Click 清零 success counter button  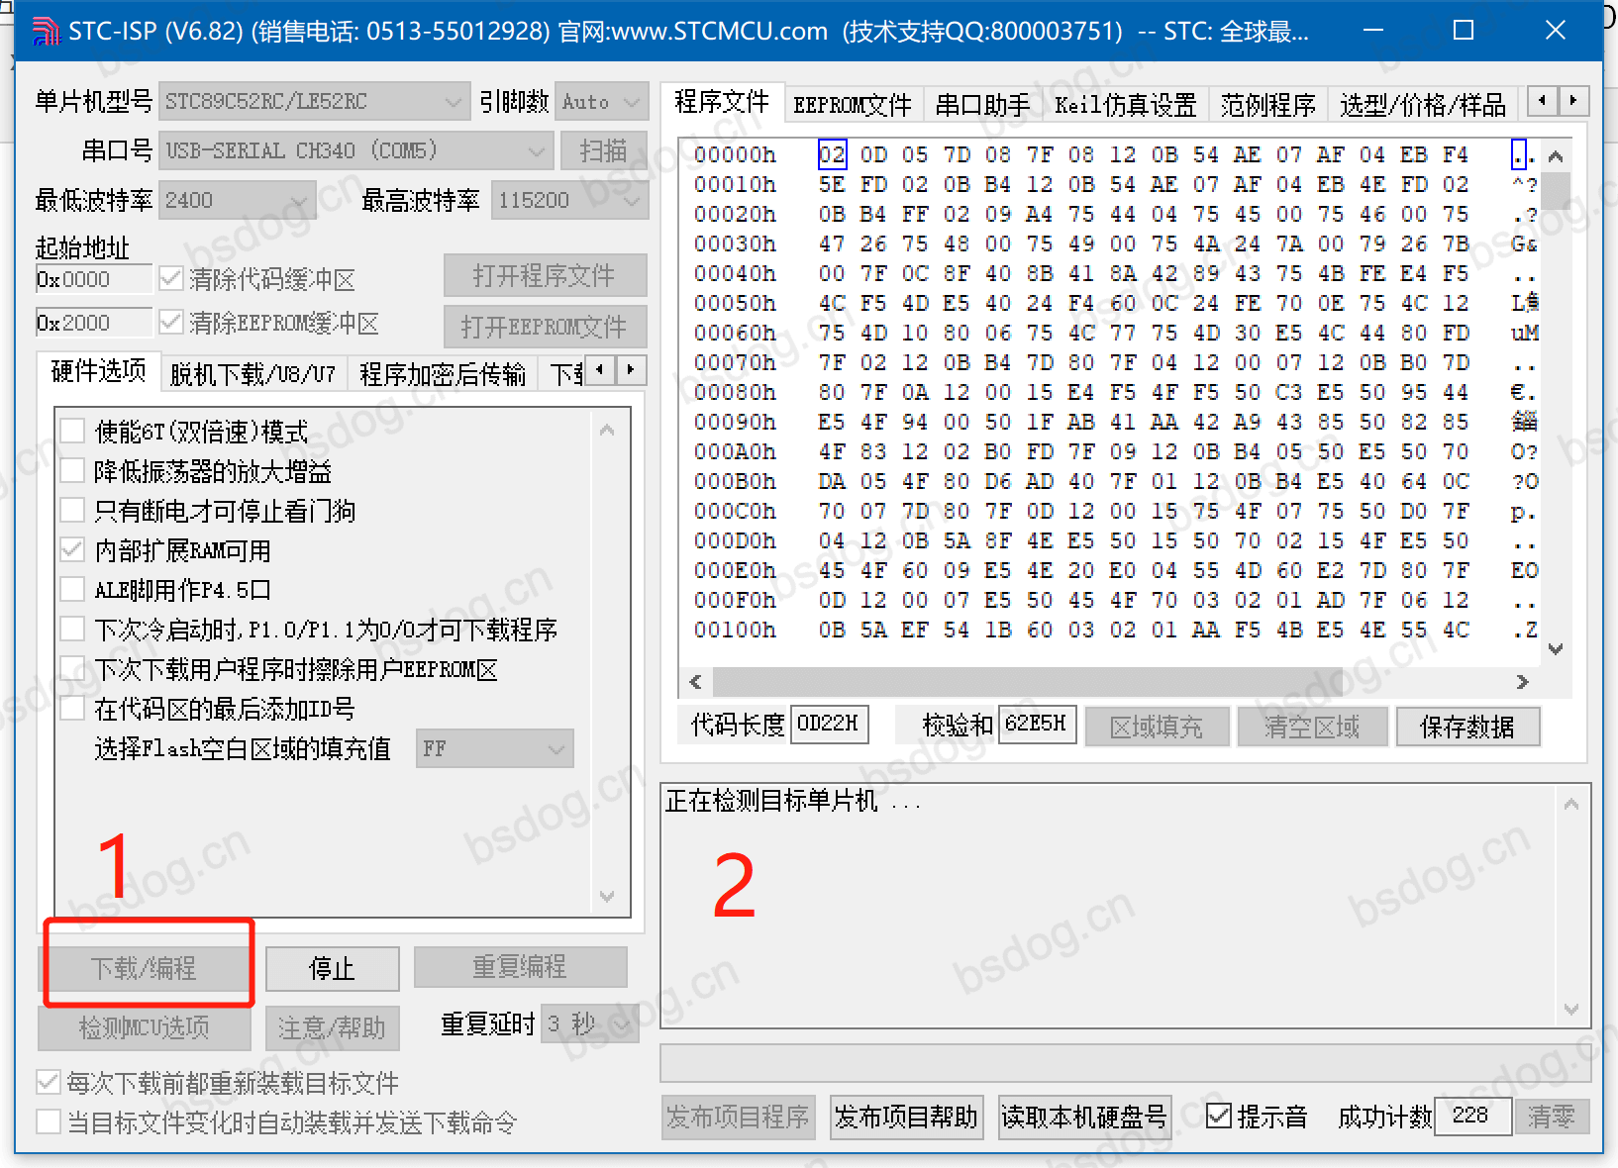tap(1552, 1117)
